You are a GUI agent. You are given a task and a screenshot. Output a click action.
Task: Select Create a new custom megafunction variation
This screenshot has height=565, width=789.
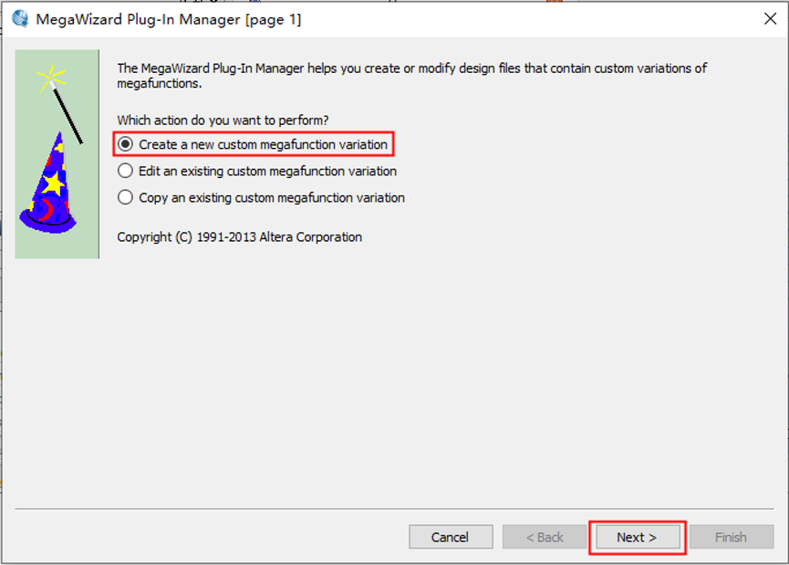(126, 144)
